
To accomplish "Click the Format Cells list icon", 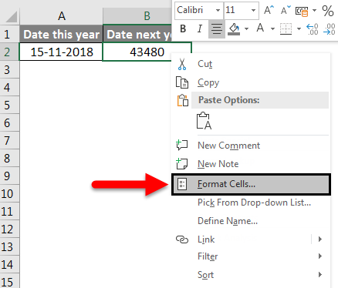I will pos(182,184).
